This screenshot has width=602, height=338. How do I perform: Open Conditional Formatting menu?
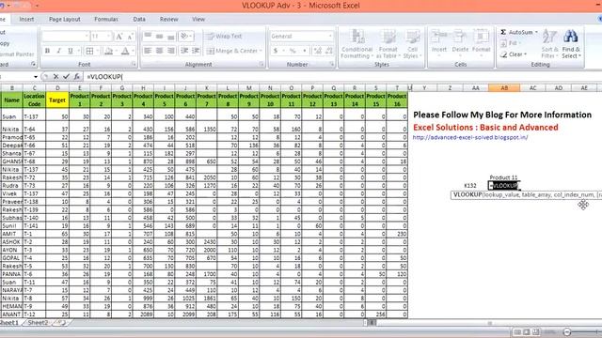tap(357, 44)
